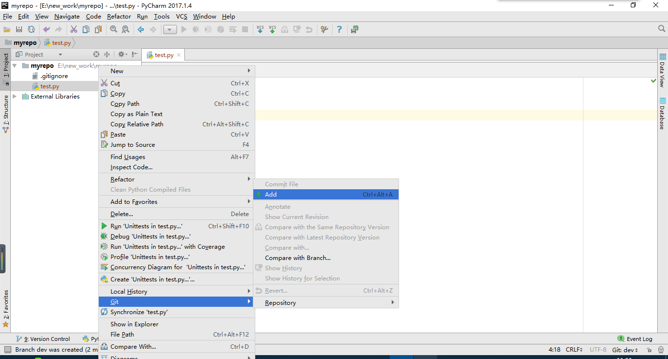Click the Replace toolbar icon

click(126, 30)
